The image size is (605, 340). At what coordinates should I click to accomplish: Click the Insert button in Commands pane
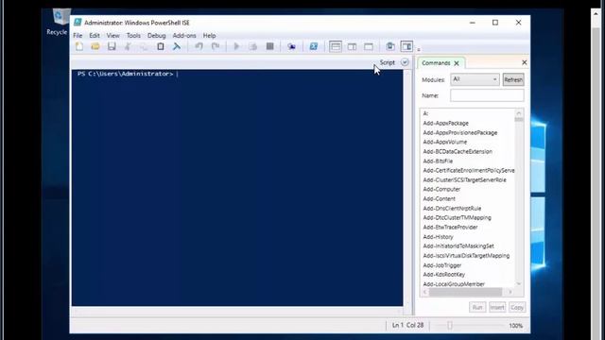pos(497,307)
